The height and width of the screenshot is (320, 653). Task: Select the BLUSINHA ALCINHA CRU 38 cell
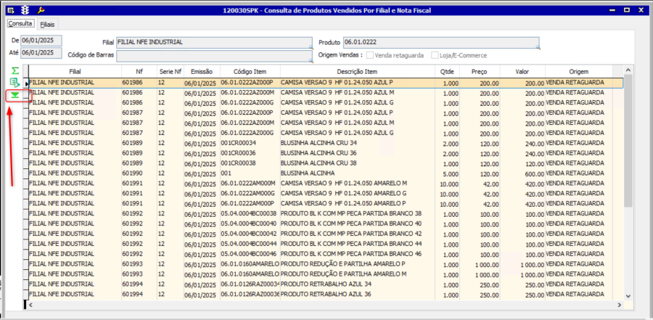coord(357,163)
